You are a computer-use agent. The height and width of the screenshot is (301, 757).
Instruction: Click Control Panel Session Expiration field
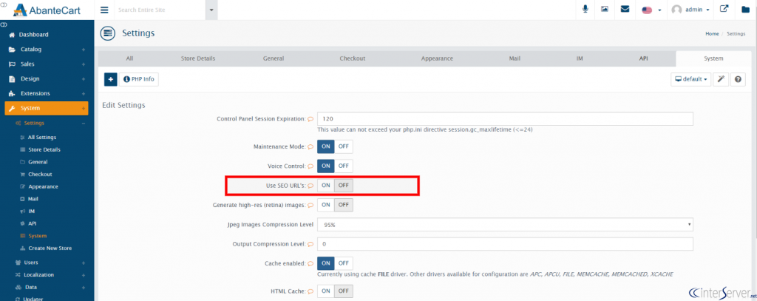tap(505, 119)
